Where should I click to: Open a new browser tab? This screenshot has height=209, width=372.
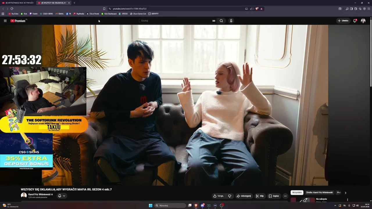(x=74, y=3)
